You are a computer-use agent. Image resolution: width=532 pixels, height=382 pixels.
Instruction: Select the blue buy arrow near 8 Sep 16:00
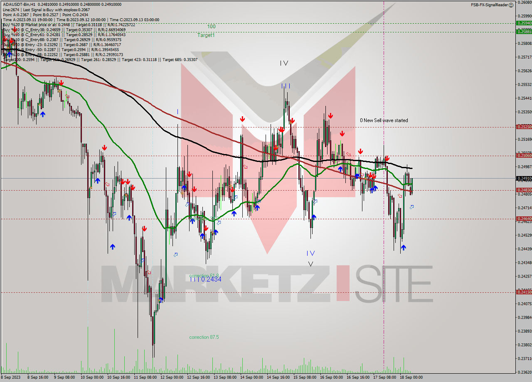[42, 114]
